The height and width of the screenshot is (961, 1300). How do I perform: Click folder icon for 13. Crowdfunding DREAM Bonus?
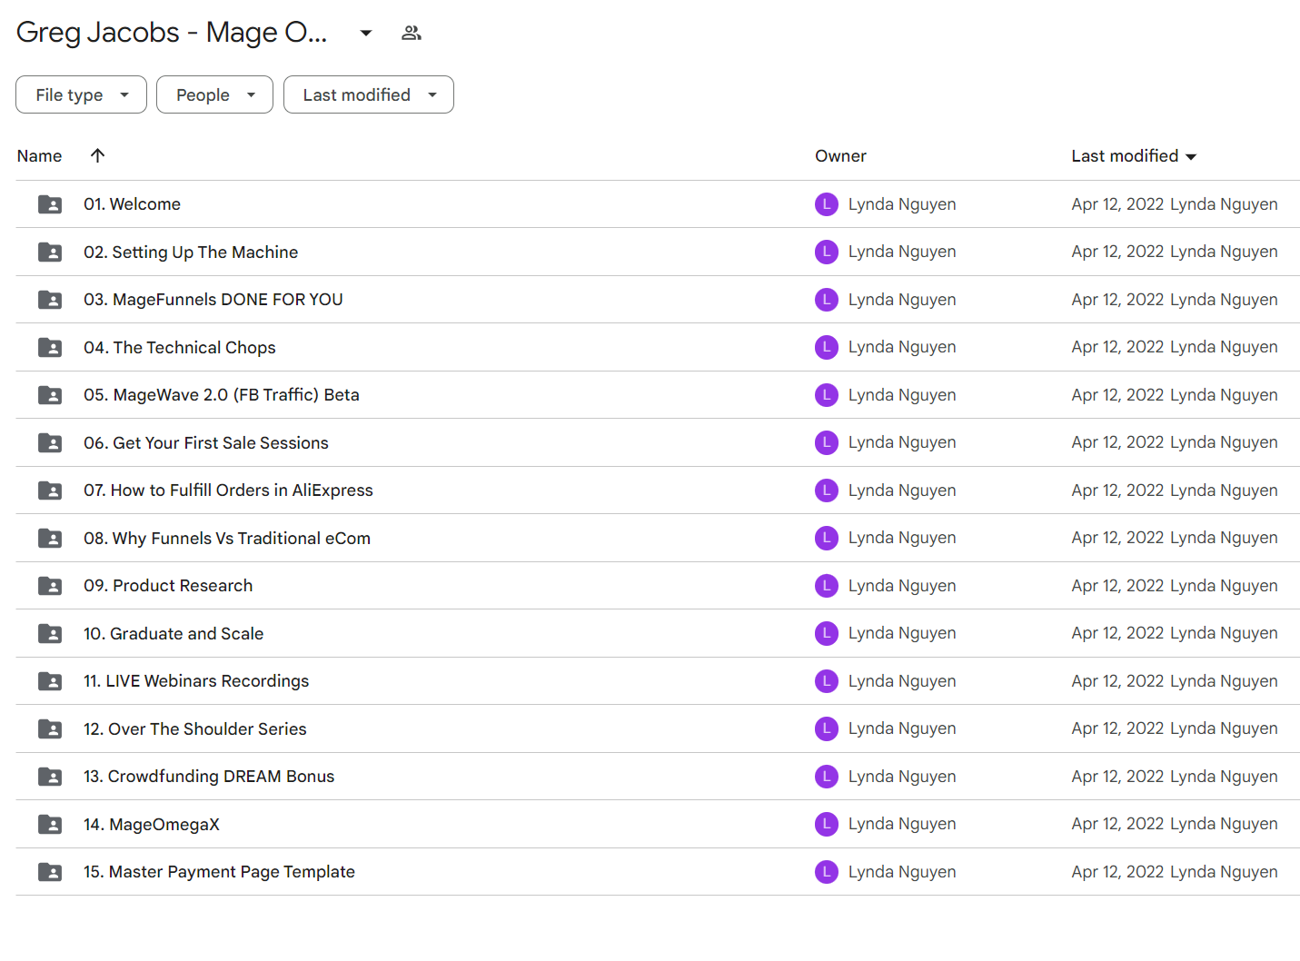[x=50, y=777]
